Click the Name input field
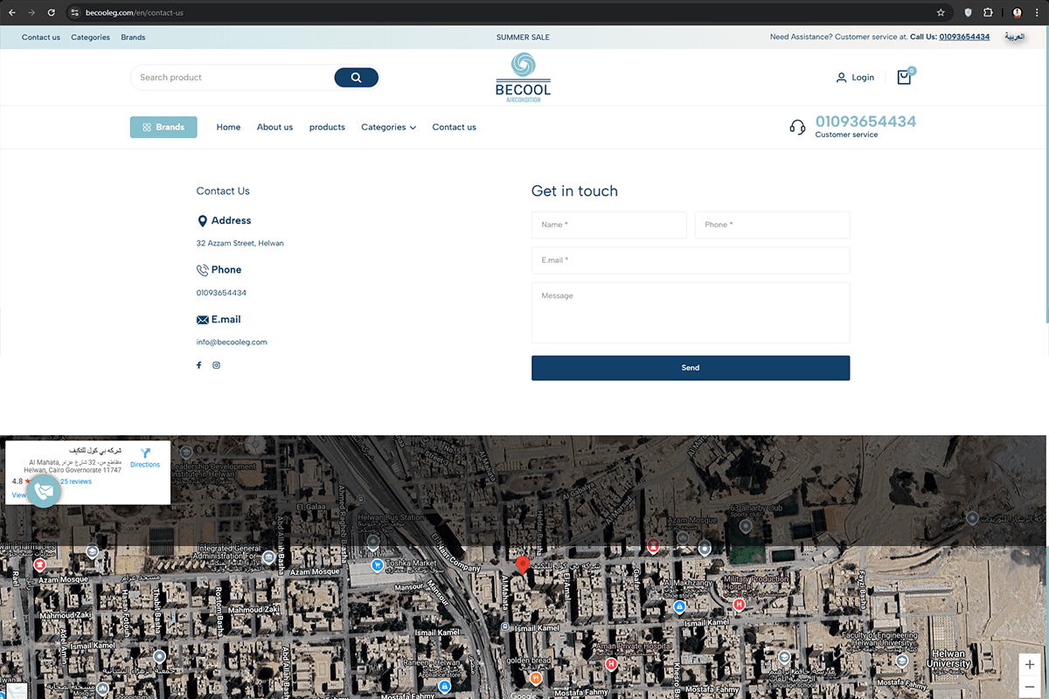The width and height of the screenshot is (1049, 699). (x=608, y=225)
